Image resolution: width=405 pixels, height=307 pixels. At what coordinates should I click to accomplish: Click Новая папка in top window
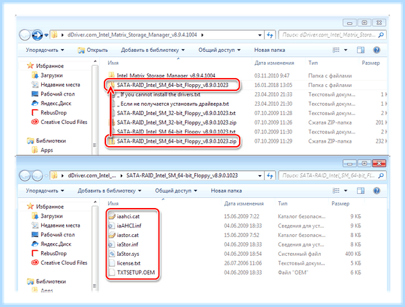pyautogui.click(x=269, y=50)
